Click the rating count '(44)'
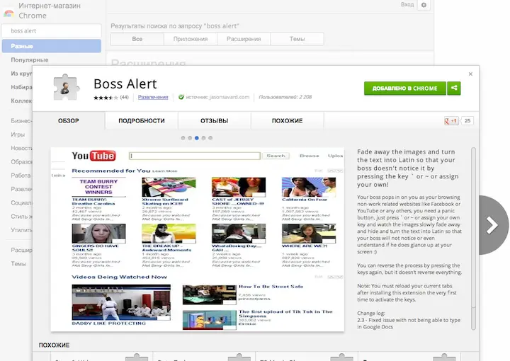Viewport: 510px width, 361px height. click(124, 97)
